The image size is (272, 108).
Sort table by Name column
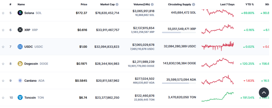click(21, 5)
